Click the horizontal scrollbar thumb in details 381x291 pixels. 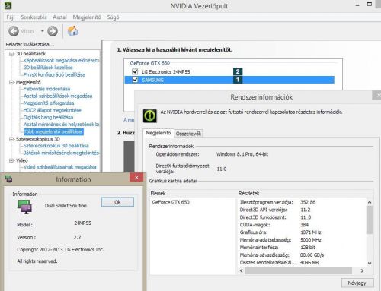[299, 270]
